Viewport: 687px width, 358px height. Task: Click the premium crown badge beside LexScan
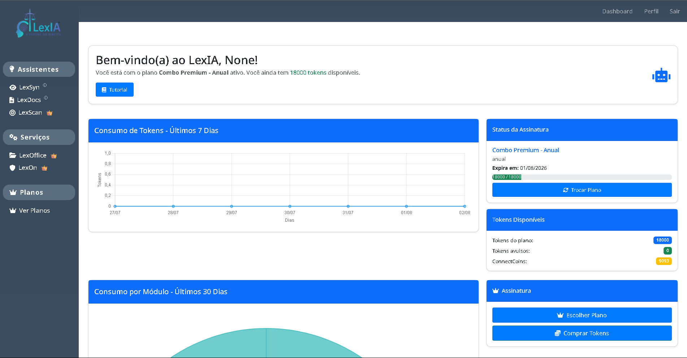tap(49, 113)
